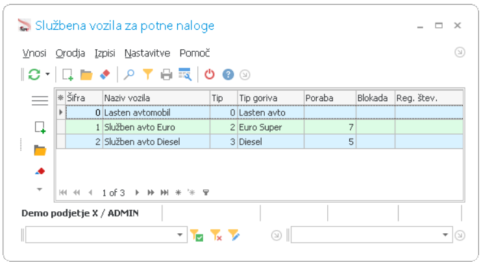Click the sidebar hamburger menu icon
Screen dimensions: 481x265
tap(40, 100)
